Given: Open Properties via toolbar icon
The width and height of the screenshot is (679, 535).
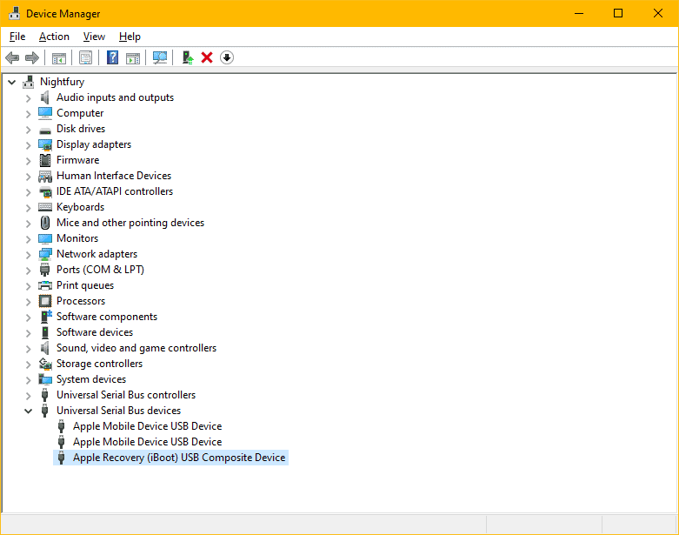Looking at the screenshot, I should [x=86, y=57].
